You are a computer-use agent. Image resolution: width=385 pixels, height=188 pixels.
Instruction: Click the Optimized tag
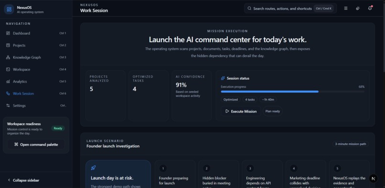click(230, 99)
